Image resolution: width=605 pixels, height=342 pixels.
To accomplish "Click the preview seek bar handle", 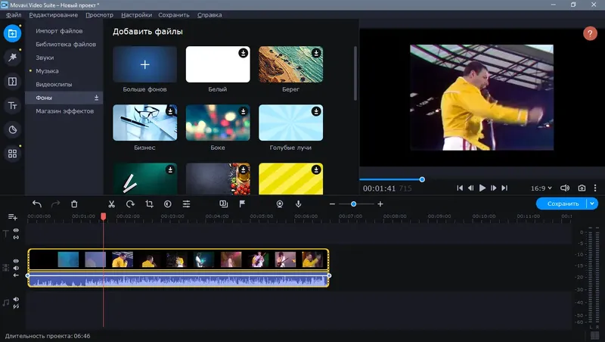I will (422, 179).
